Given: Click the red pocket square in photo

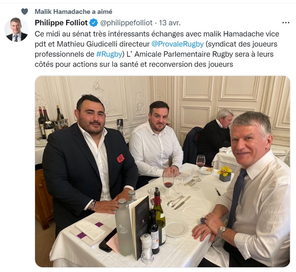Looking at the screenshot, I should (120, 158).
